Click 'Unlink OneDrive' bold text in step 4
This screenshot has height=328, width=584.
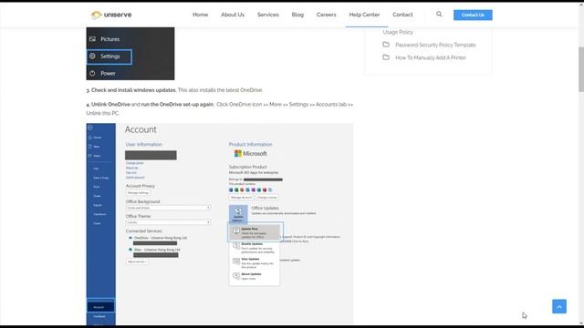[x=110, y=105]
